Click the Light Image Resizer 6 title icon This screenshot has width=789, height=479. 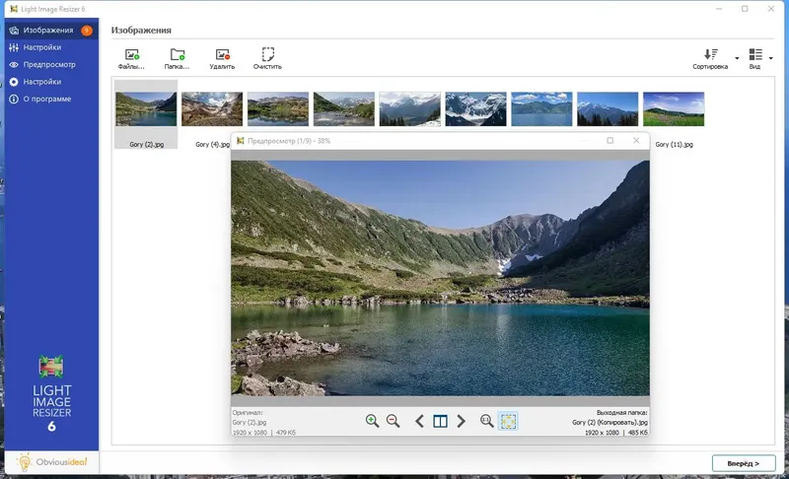click(x=14, y=9)
